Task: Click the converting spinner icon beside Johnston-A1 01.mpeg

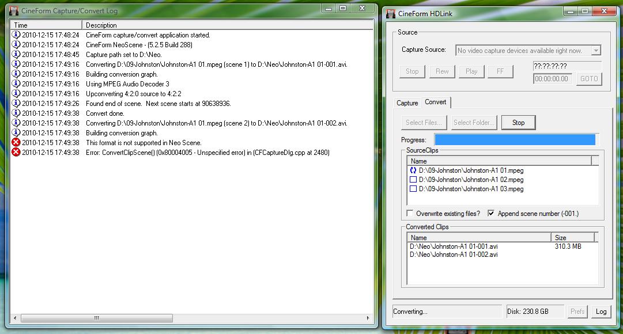Action: click(413, 170)
